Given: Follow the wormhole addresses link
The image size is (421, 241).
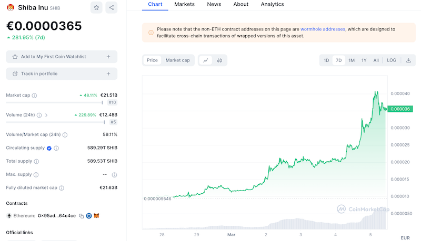Looking at the screenshot, I should coord(323,29).
